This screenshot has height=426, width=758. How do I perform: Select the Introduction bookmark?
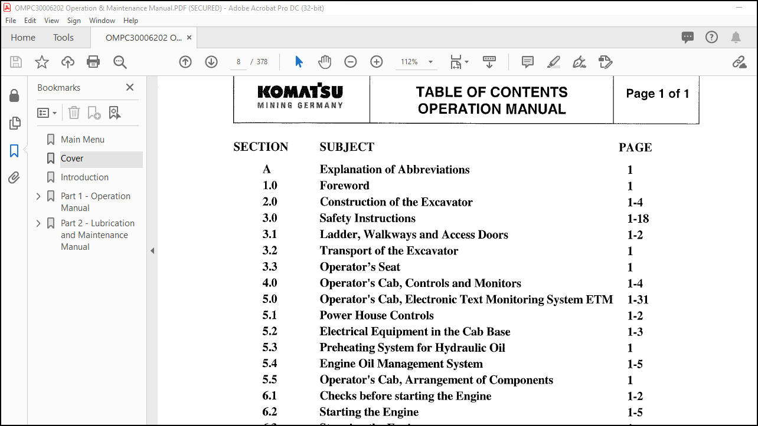[84, 177]
